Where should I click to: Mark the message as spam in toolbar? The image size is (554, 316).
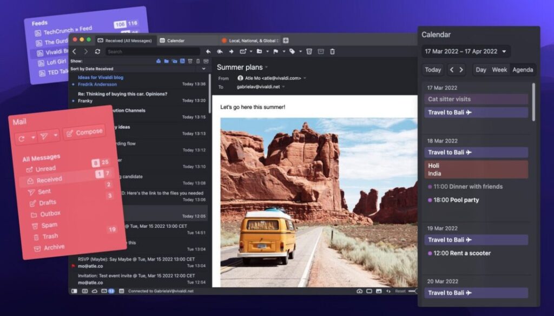[x=309, y=51]
